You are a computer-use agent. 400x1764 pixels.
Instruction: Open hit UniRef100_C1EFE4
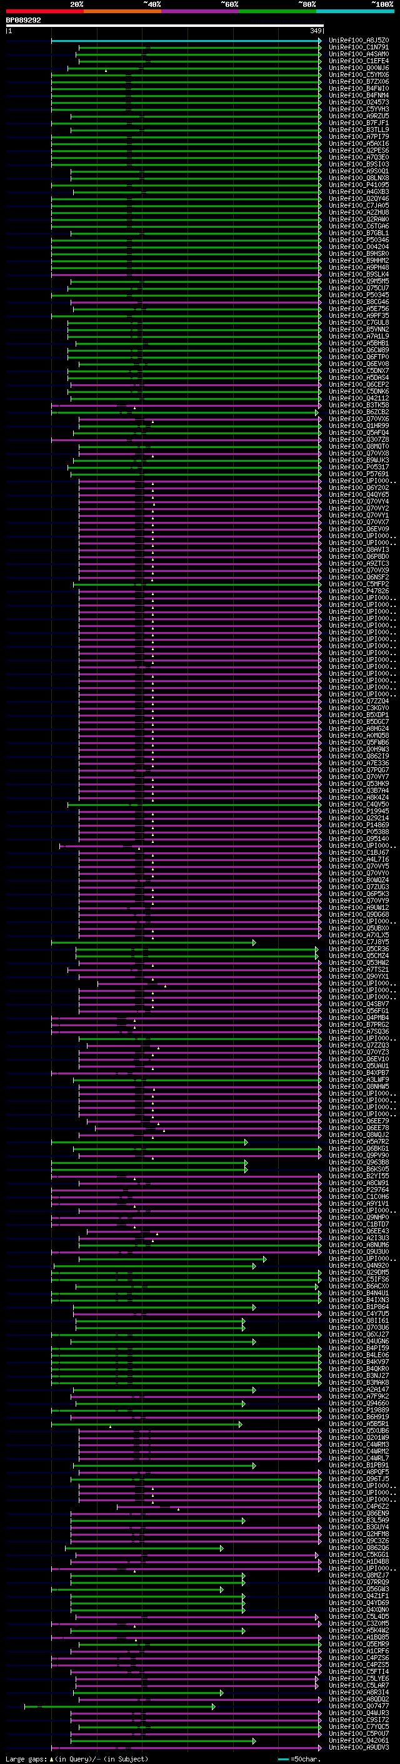click(359, 61)
